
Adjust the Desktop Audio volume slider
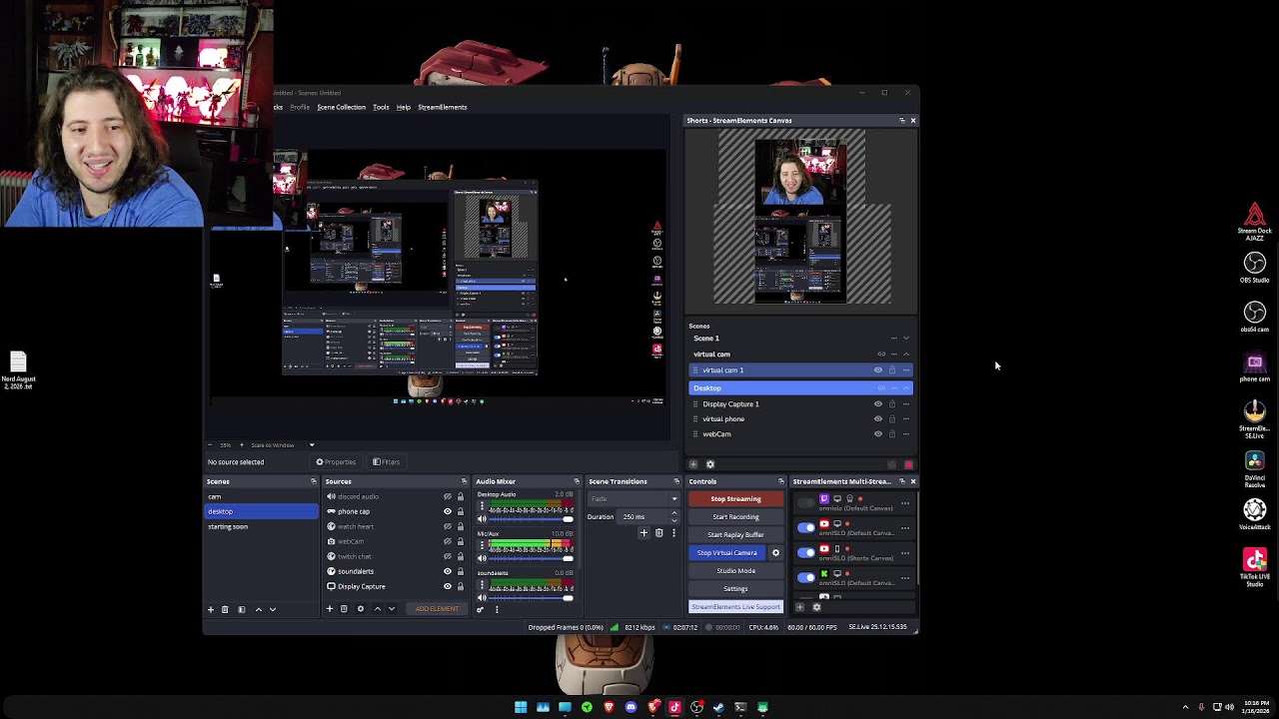click(x=531, y=519)
